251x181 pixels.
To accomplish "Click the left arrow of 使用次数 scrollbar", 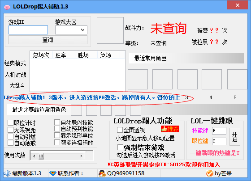I will pyautogui.click(x=34, y=156).
